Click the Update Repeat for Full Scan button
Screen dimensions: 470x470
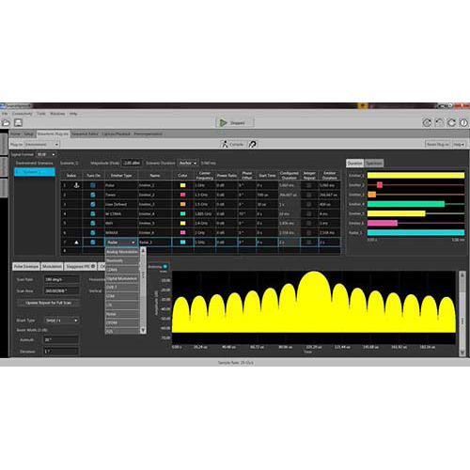48,303
